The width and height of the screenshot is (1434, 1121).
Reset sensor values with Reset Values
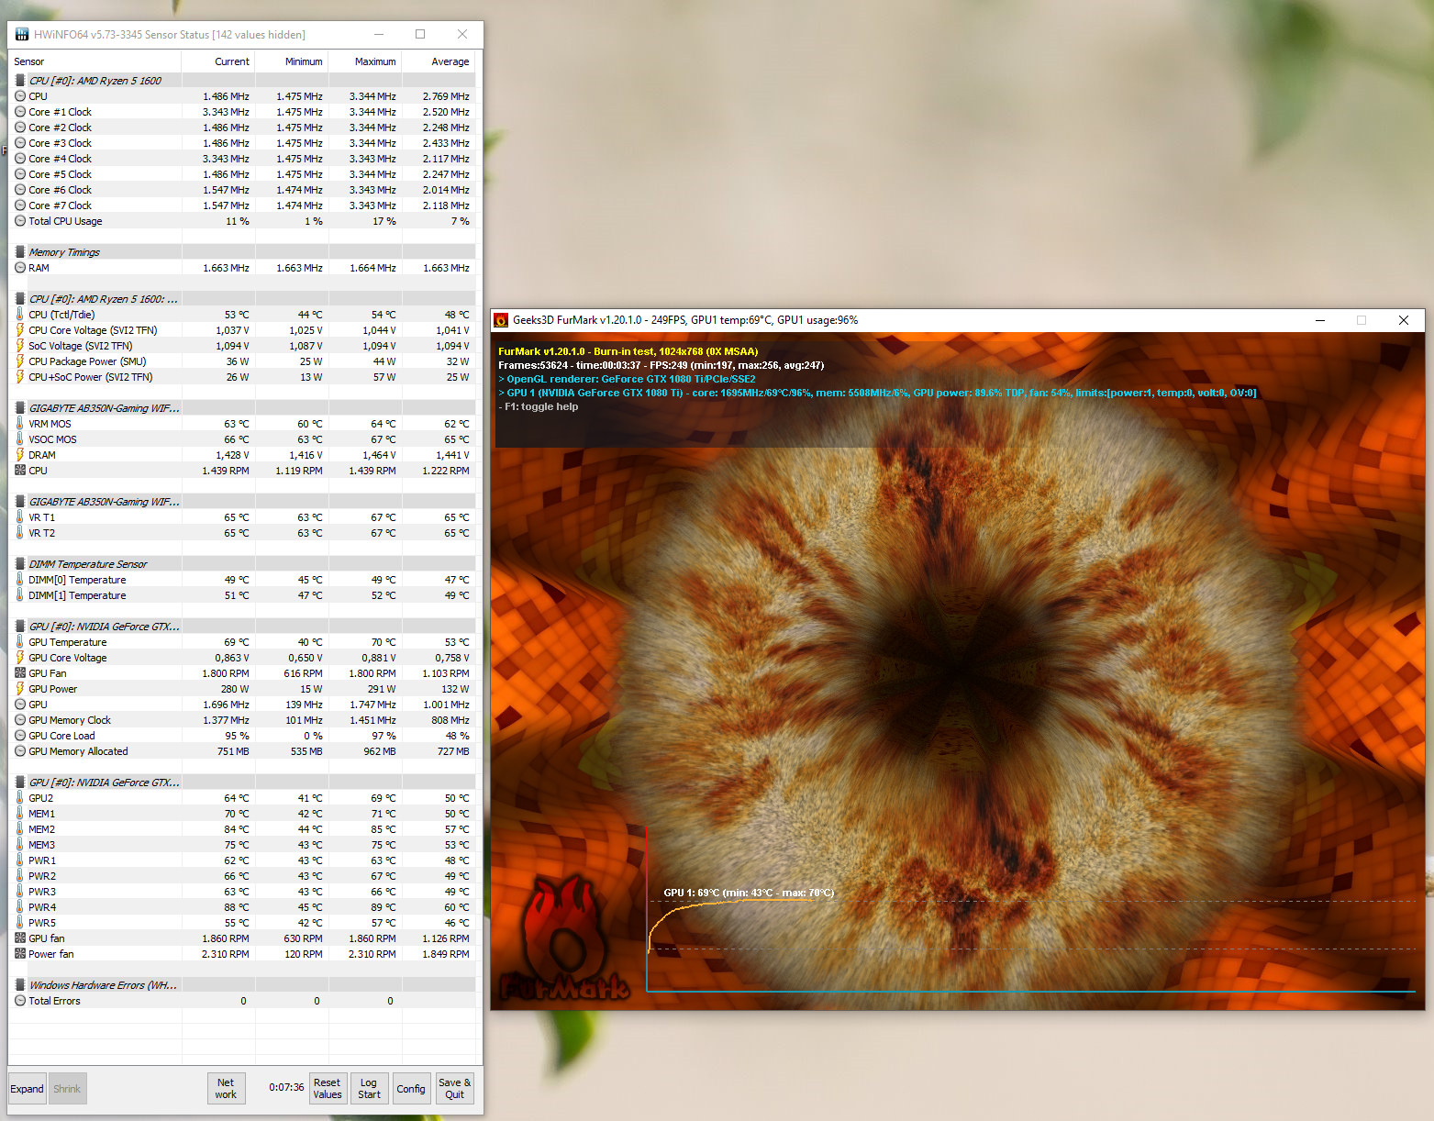pos(328,1089)
